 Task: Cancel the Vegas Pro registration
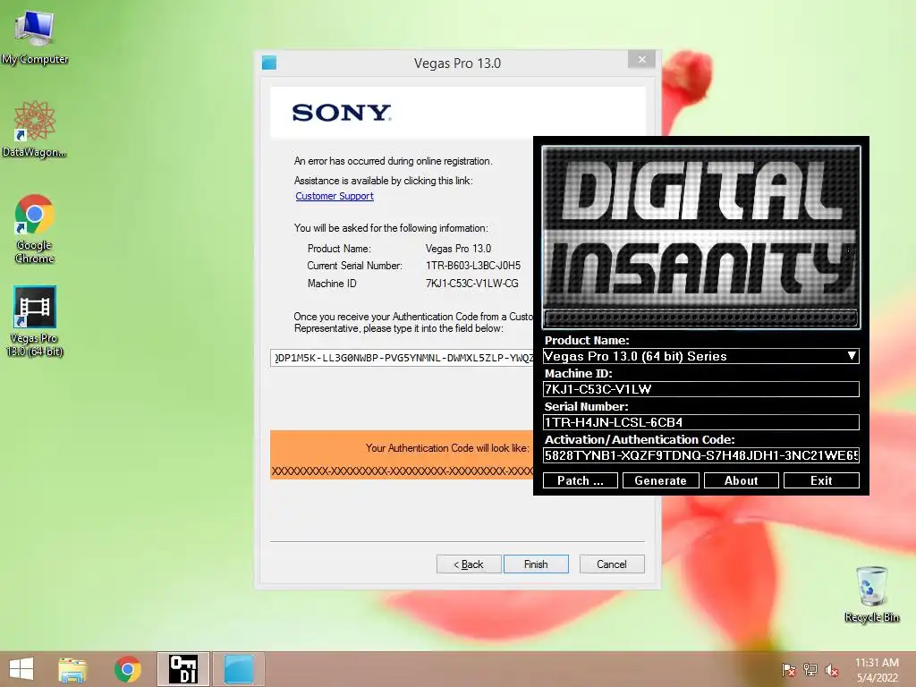pyautogui.click(x=612, y=564)
